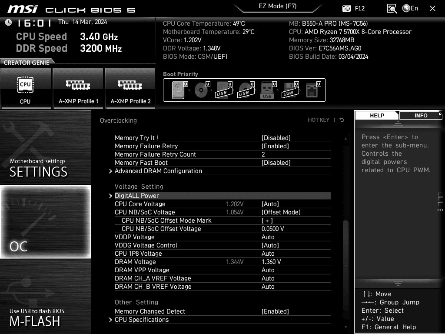Select the network boot device icon
The image size is (445, 334).
[x=313, y=90]
